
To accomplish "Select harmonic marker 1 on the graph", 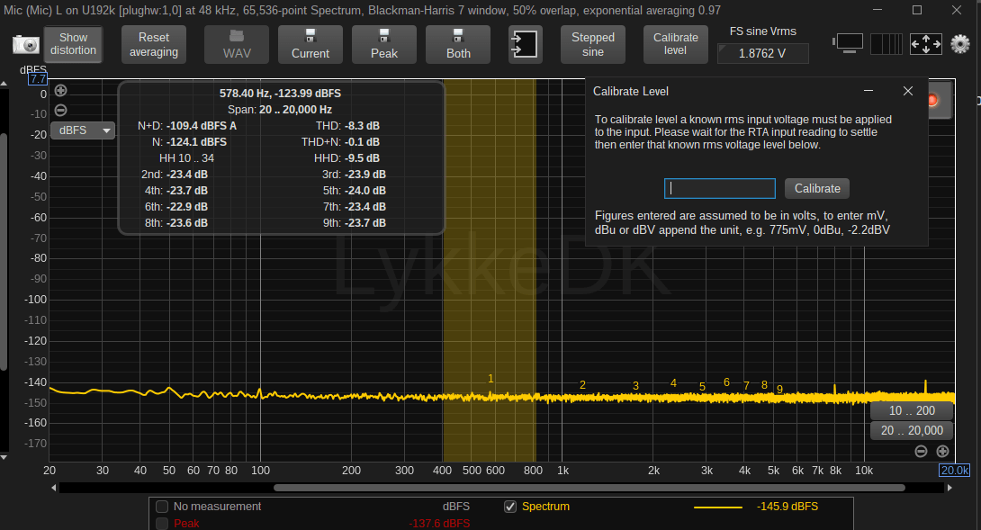I will (x=490, y=379).
